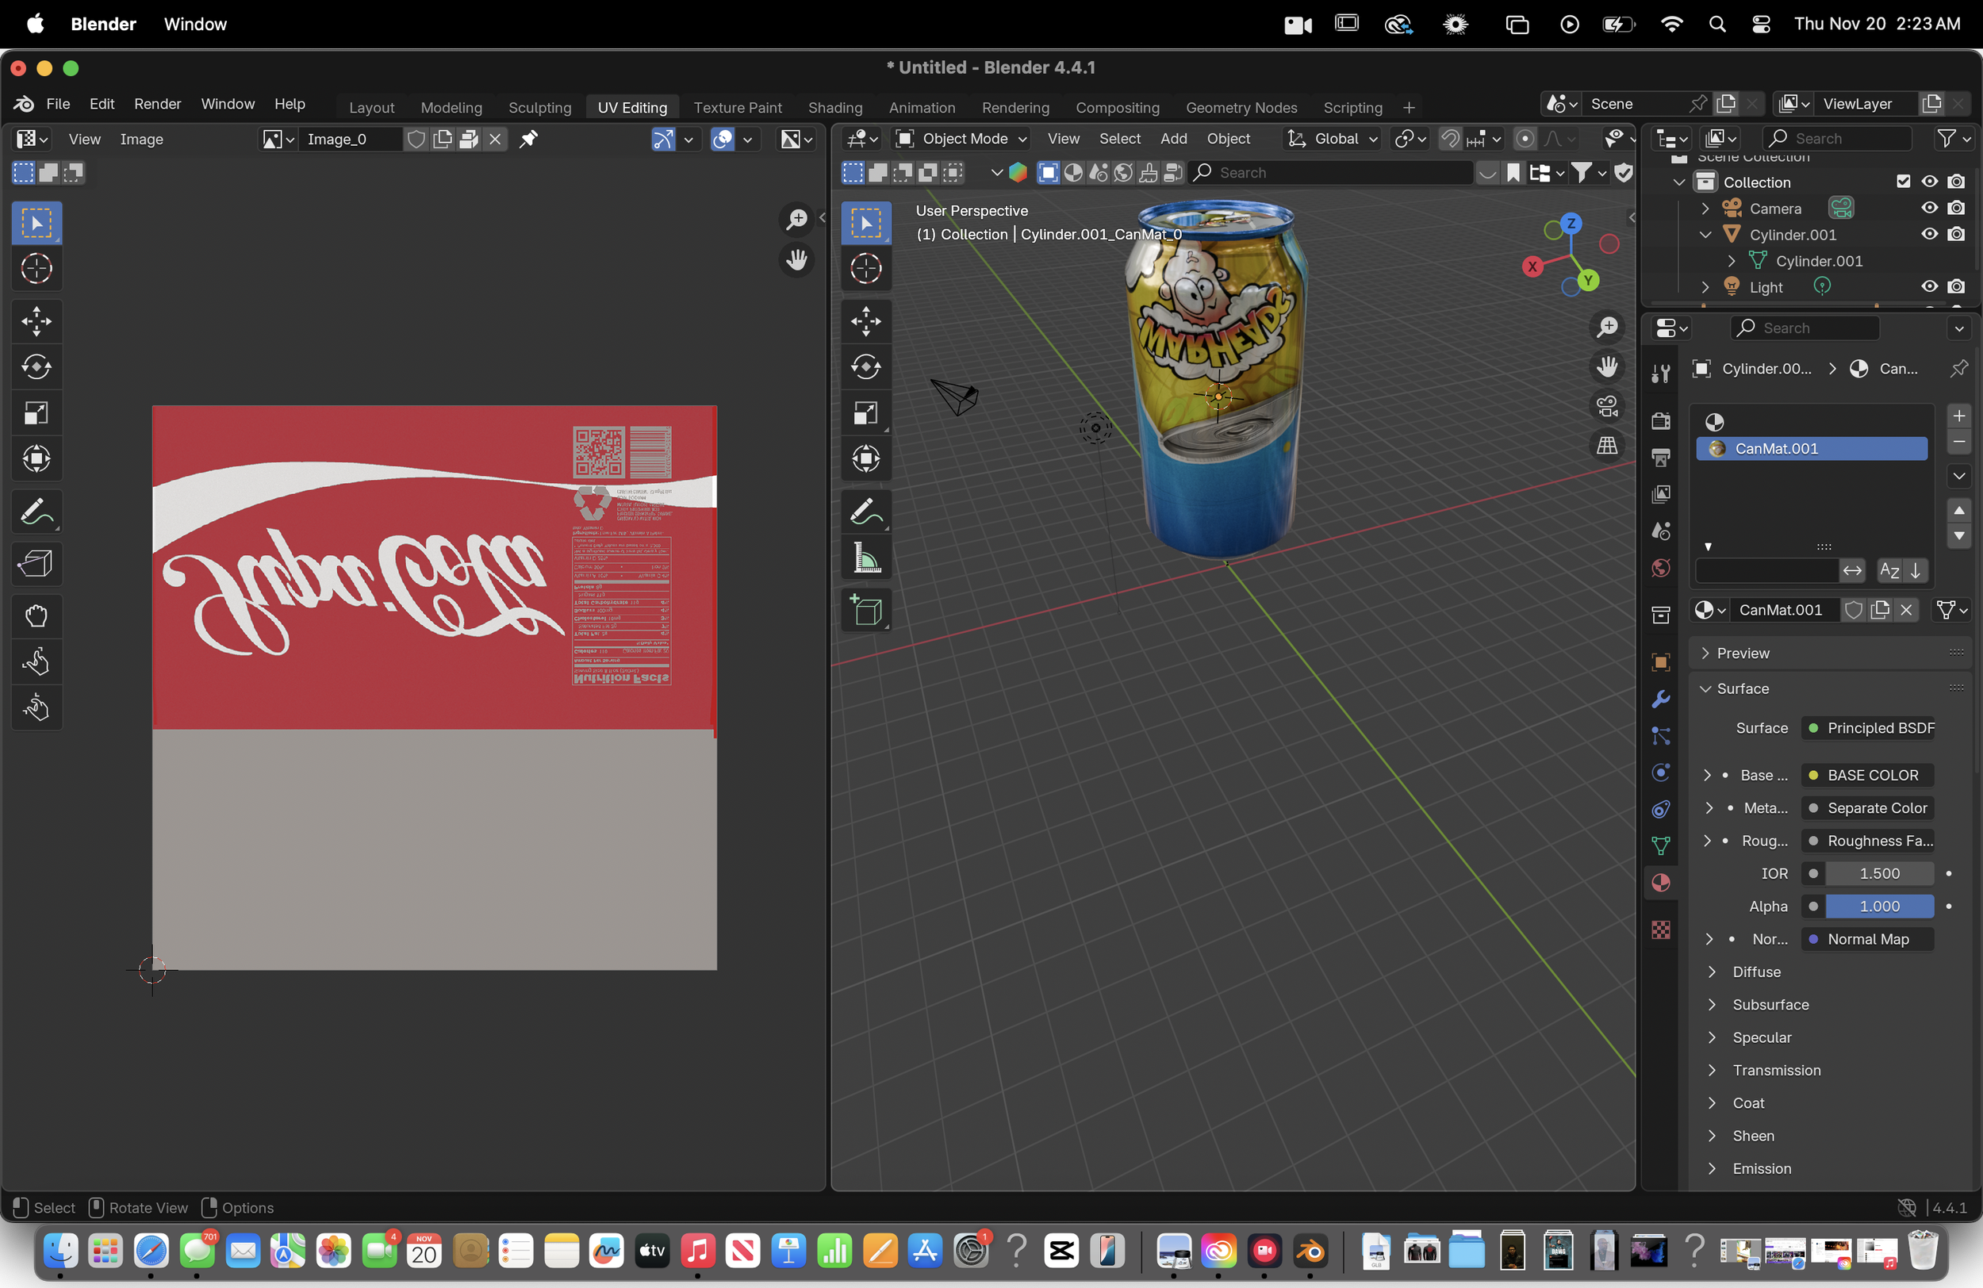Open the World properties tab

click(x=1660, y=568)
